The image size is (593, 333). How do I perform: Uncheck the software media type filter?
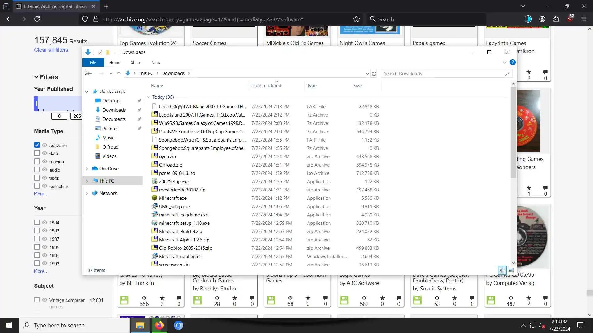pyautogui.click(x=37, y=145)
